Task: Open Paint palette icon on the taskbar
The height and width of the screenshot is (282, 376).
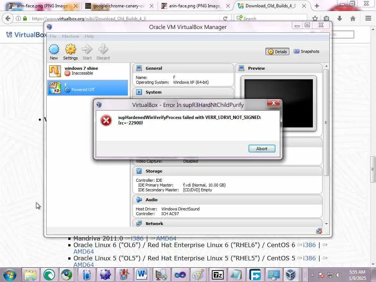Action: 198,275
